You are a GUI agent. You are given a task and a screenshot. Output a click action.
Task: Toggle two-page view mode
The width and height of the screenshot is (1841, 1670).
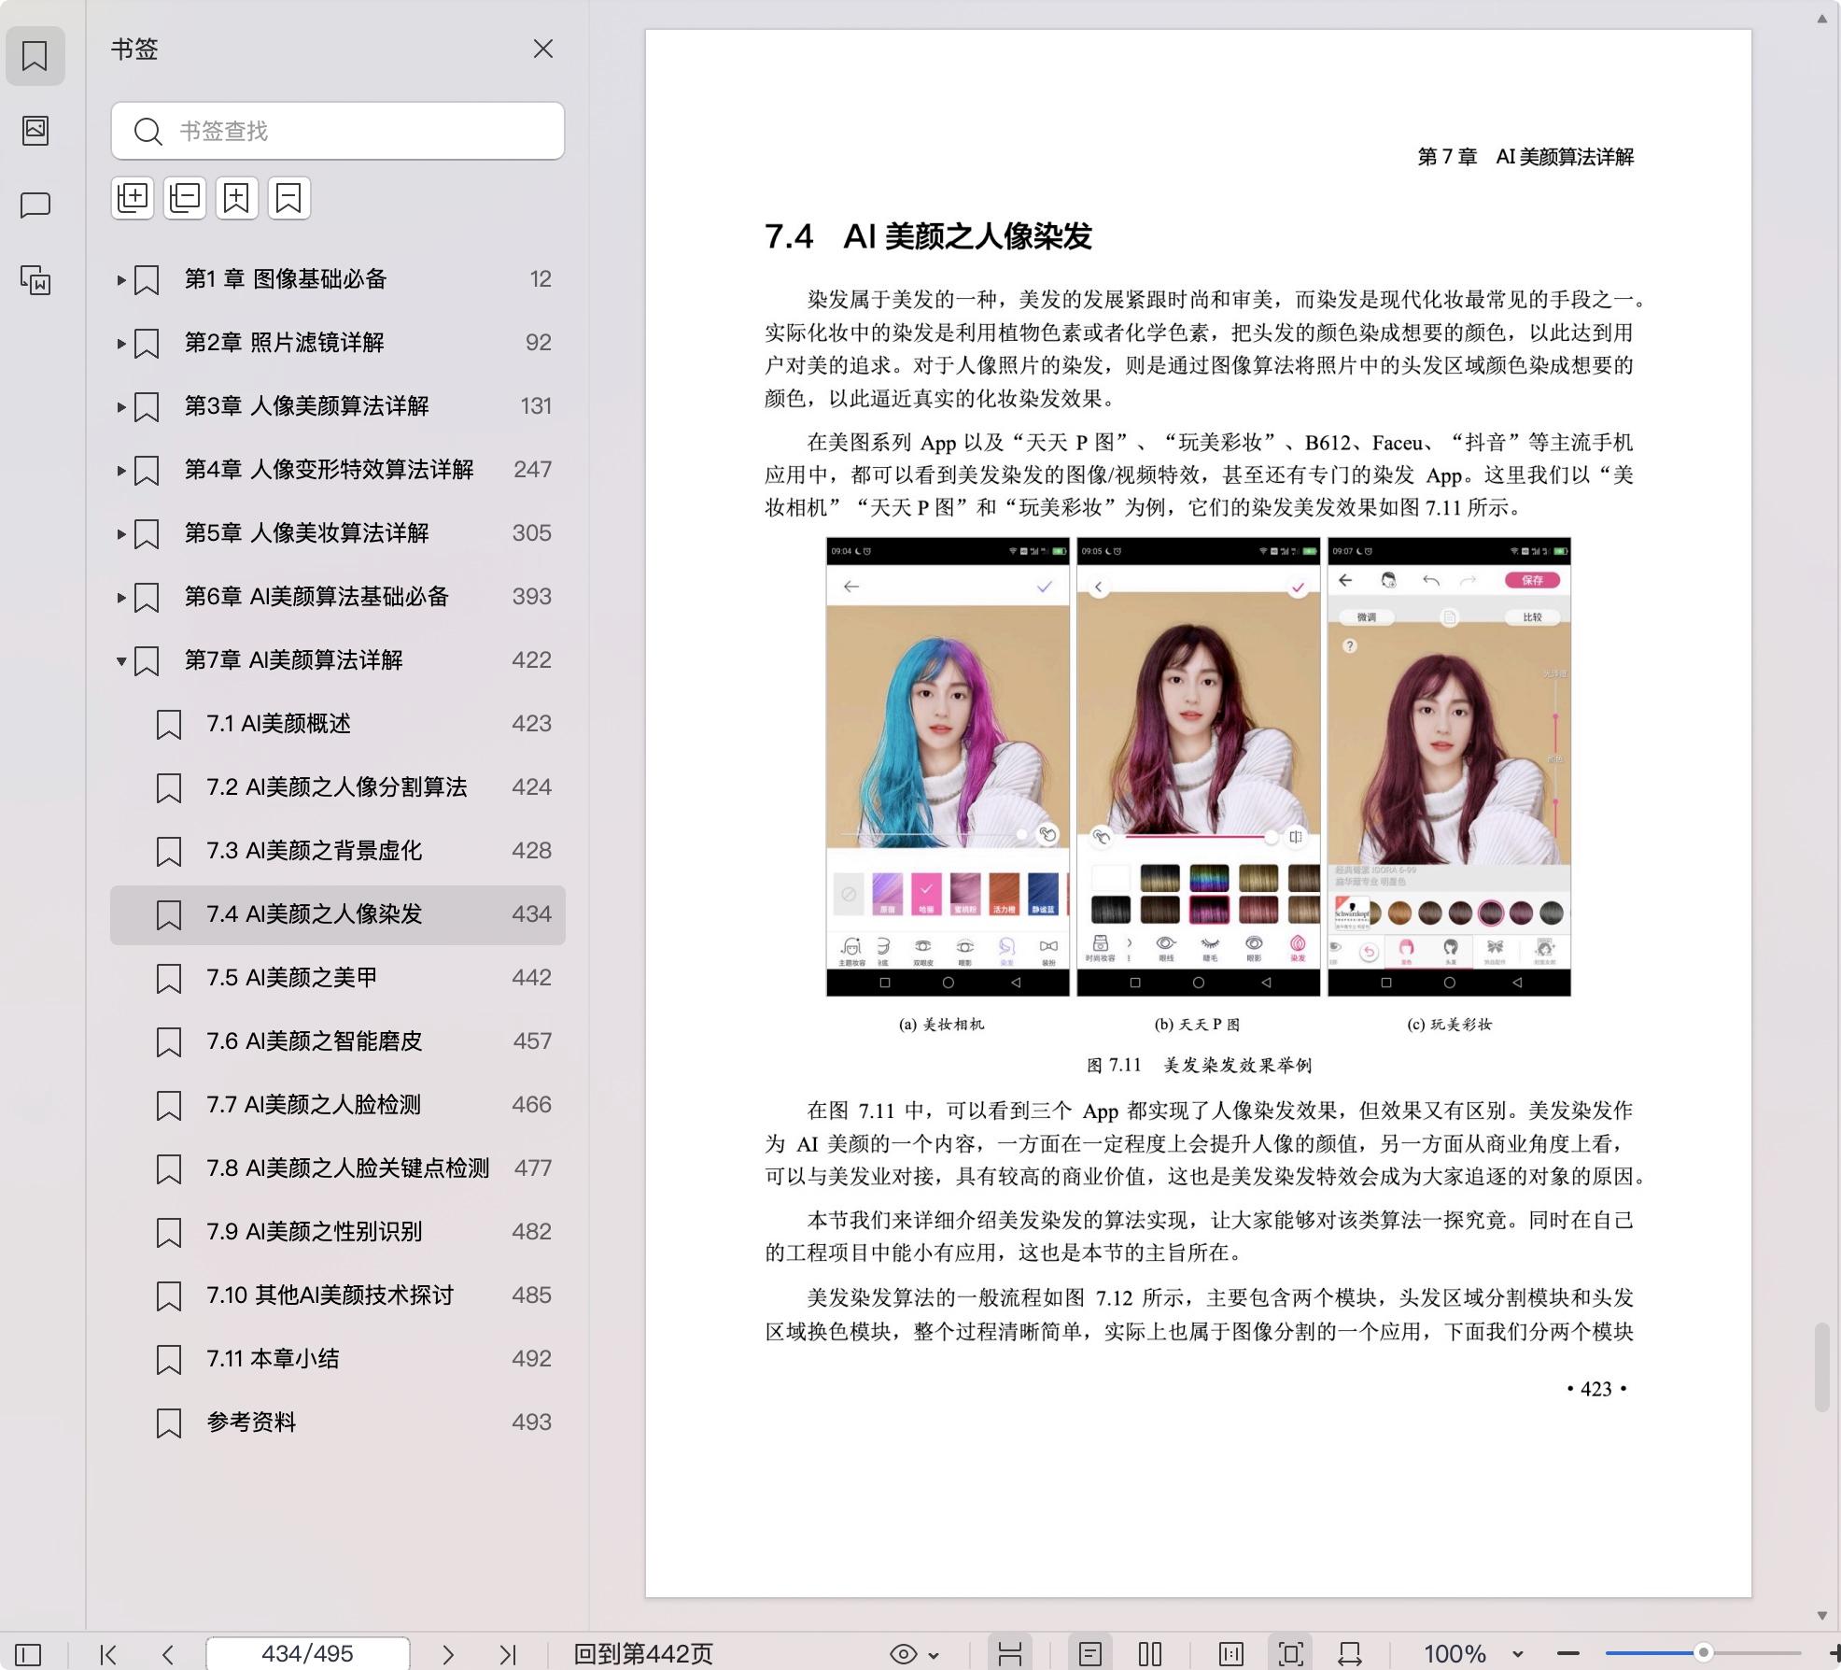click(x=1150, y=1655)
